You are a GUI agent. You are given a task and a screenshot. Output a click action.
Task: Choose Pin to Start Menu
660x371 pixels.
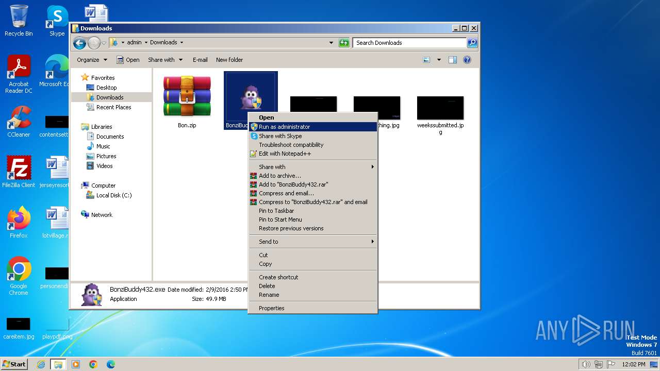(313, 220)
